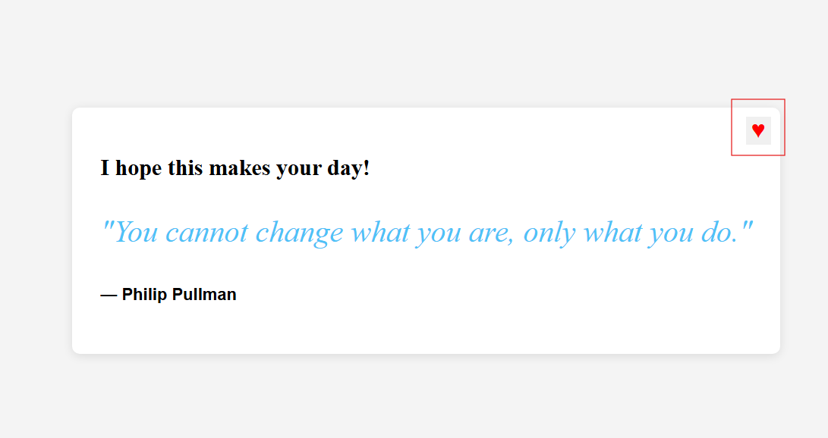Click the blue italic quote text
The height and width of the screenshot is (438, 828).
(x=427, y=232)
